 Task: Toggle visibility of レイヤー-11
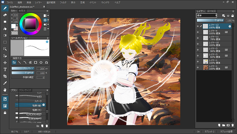click(x=198, y=38)
